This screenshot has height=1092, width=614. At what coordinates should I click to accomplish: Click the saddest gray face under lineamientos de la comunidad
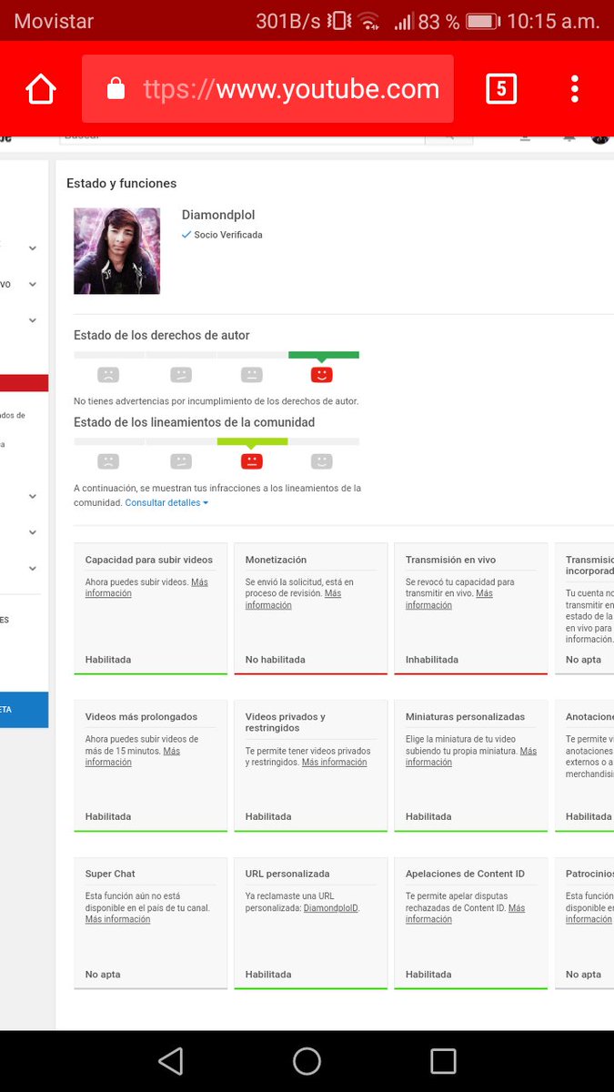click(x=108, y=460)
